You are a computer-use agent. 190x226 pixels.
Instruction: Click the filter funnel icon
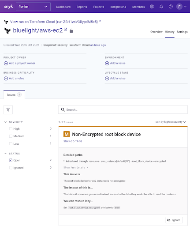(8, 109)
